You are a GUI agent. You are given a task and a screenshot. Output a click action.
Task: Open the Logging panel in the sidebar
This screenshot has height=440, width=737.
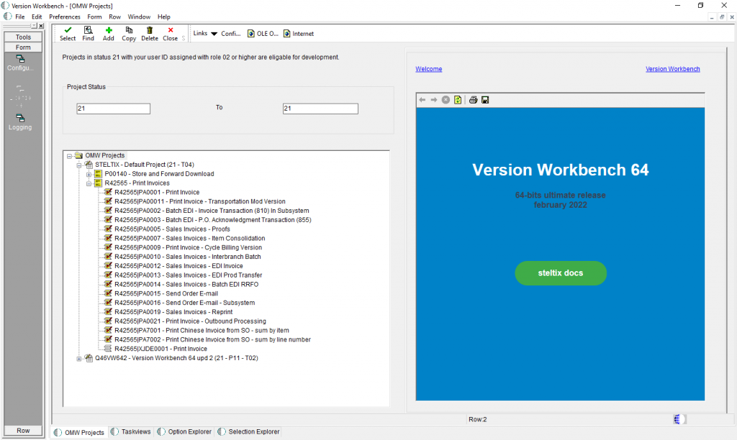[20, 122]
